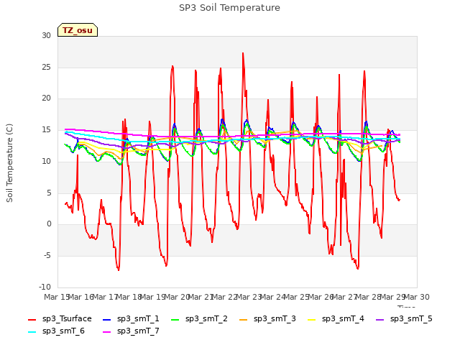
Task: Click the sp3_smT_7 legend label
Action: (x=138, y=331)
